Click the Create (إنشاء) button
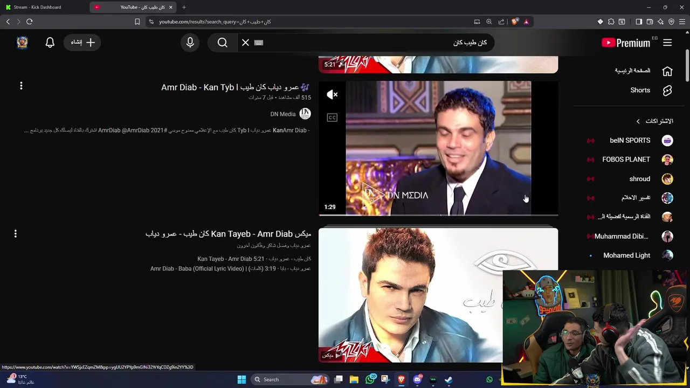This screenshot has width=690, height=388. [x=82, y=43]
